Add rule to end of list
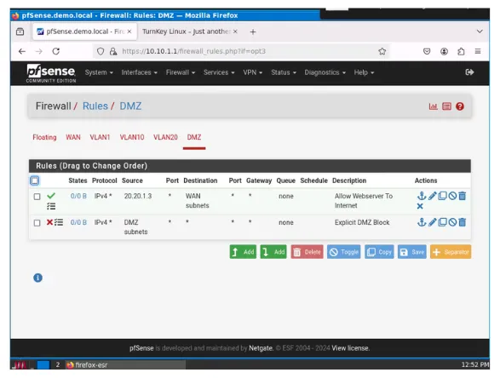 [x=273, y=252]
